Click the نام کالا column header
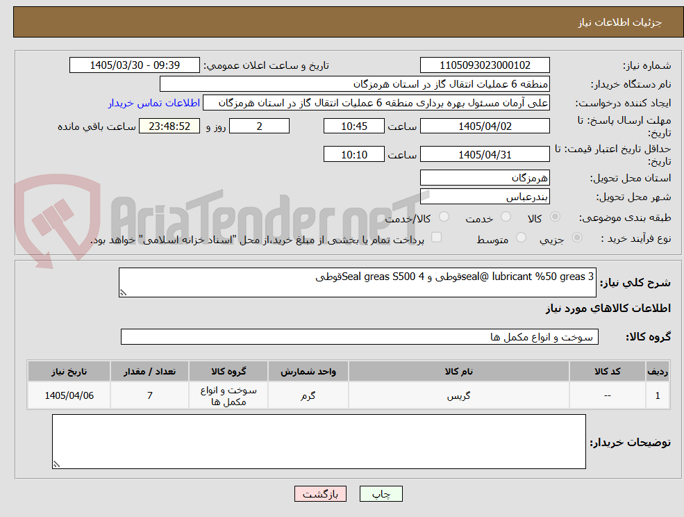This screenshot has height=517, width=684. [458, 372]
